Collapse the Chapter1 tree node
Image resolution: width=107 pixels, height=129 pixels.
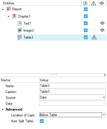click(9, 16)
